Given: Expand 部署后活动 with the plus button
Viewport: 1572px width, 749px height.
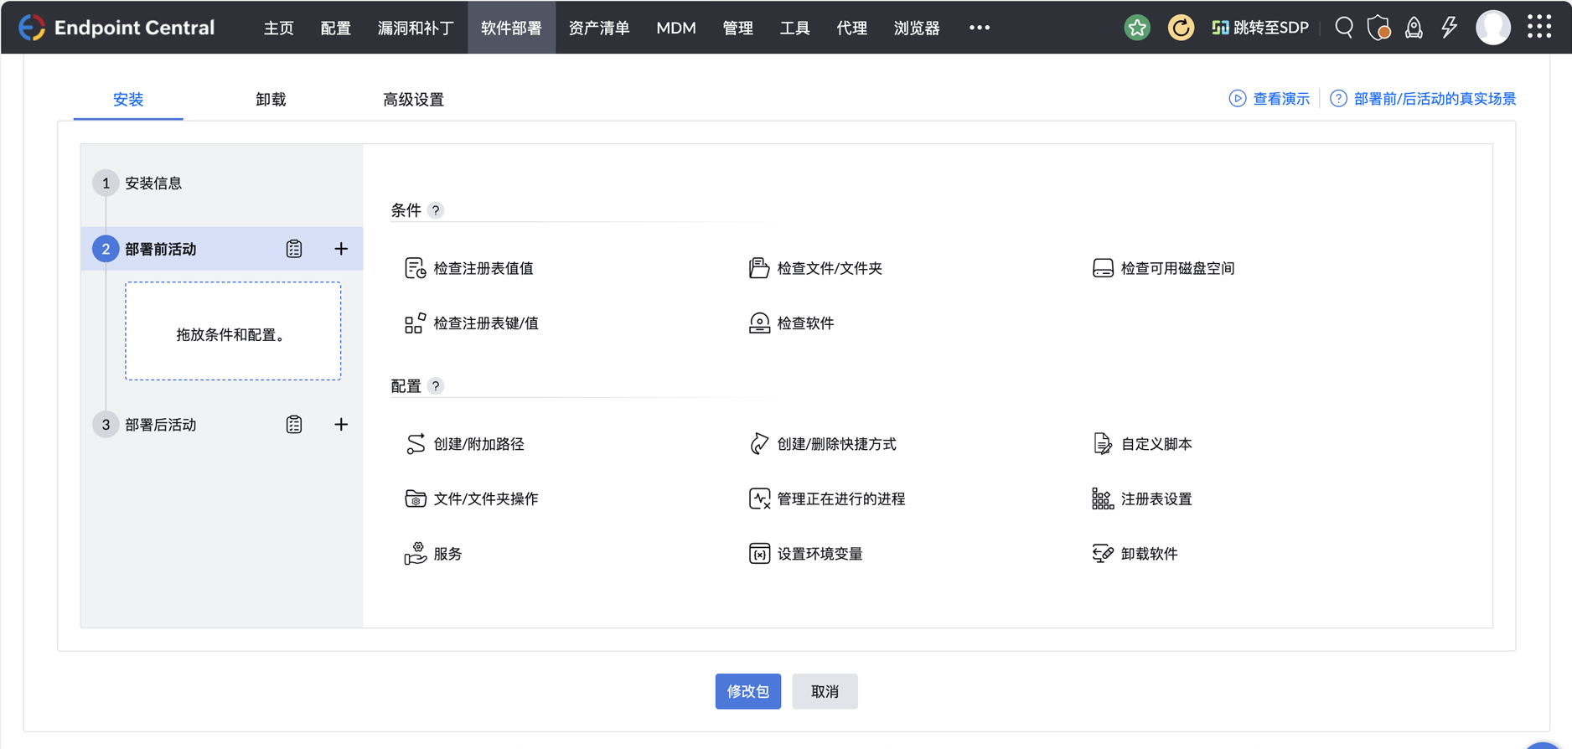Looking at the screenshot, I should click(x=341, y=425).
